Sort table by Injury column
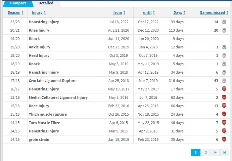The height and width of the screenshot is (161, 232). (39, 12)
